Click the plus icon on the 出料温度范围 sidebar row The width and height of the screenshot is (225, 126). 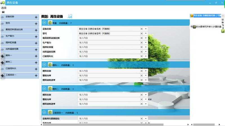click(36, 50)
